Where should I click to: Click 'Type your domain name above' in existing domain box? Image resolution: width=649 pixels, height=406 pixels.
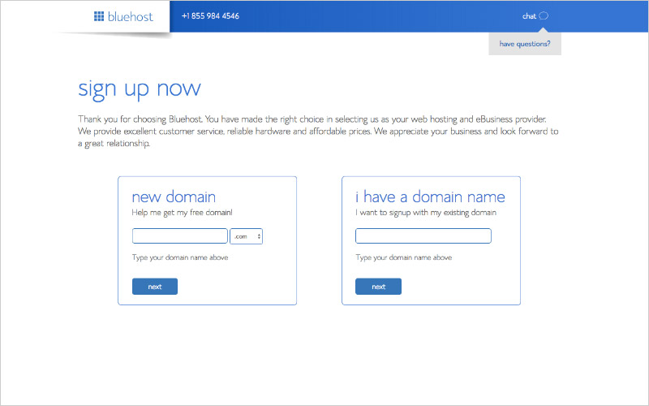click(404, 257)
